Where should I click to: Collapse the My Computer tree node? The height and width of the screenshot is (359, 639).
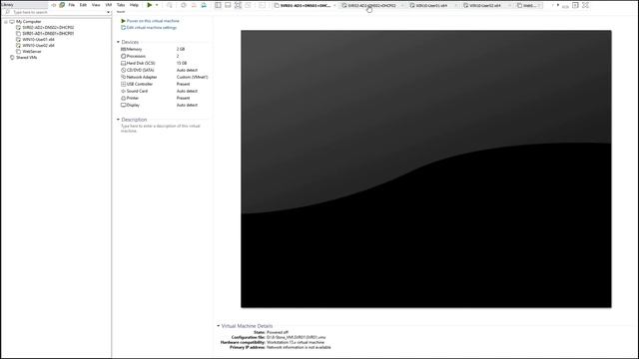6,22
